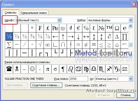Choose the partial differential ∂ symbol

click(x=109, y=36)
